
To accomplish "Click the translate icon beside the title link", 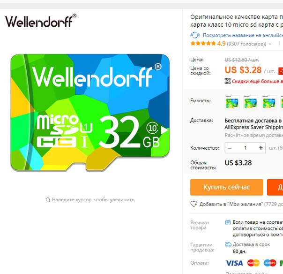I will (x=195, y=35).
